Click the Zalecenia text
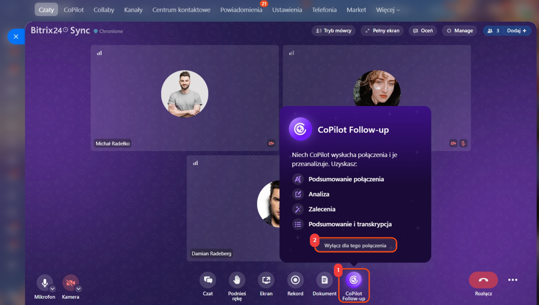The height and width of the screenshot is (305, 539). (x=322, y=209)
